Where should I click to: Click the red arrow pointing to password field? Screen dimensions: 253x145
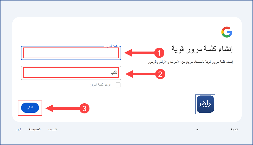pyautogui.click(x=140, y=53)
